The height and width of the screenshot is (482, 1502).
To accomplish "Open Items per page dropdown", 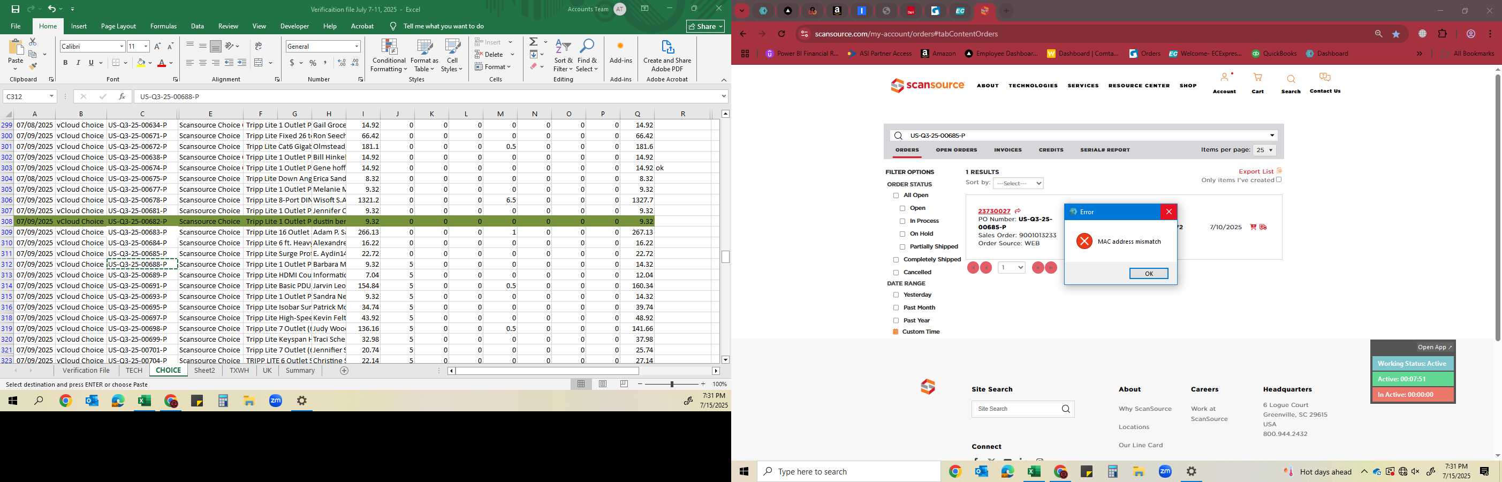I will 1264,150.
